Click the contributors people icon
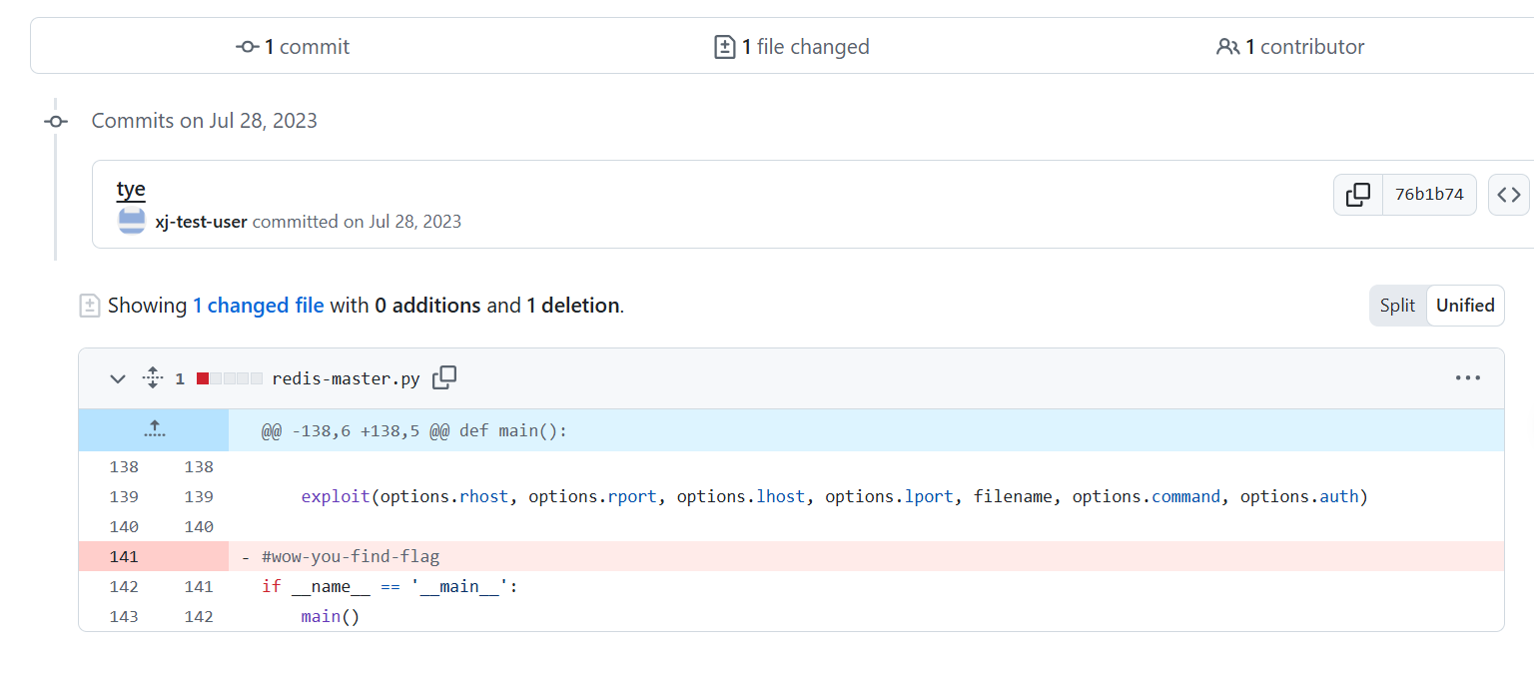This screenshot has width=1534, height=677. click(1227, 47)
